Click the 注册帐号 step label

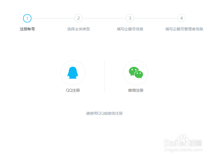coord(27,29)
